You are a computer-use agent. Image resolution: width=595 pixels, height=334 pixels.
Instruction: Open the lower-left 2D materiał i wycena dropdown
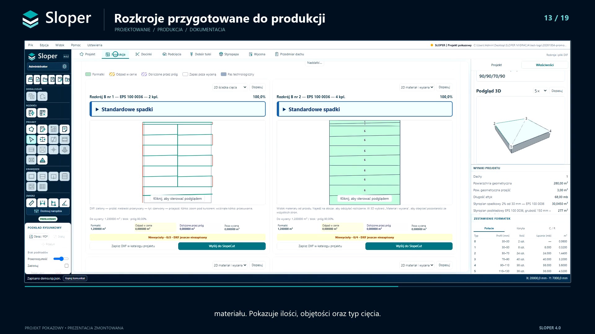tap(230, 265)
